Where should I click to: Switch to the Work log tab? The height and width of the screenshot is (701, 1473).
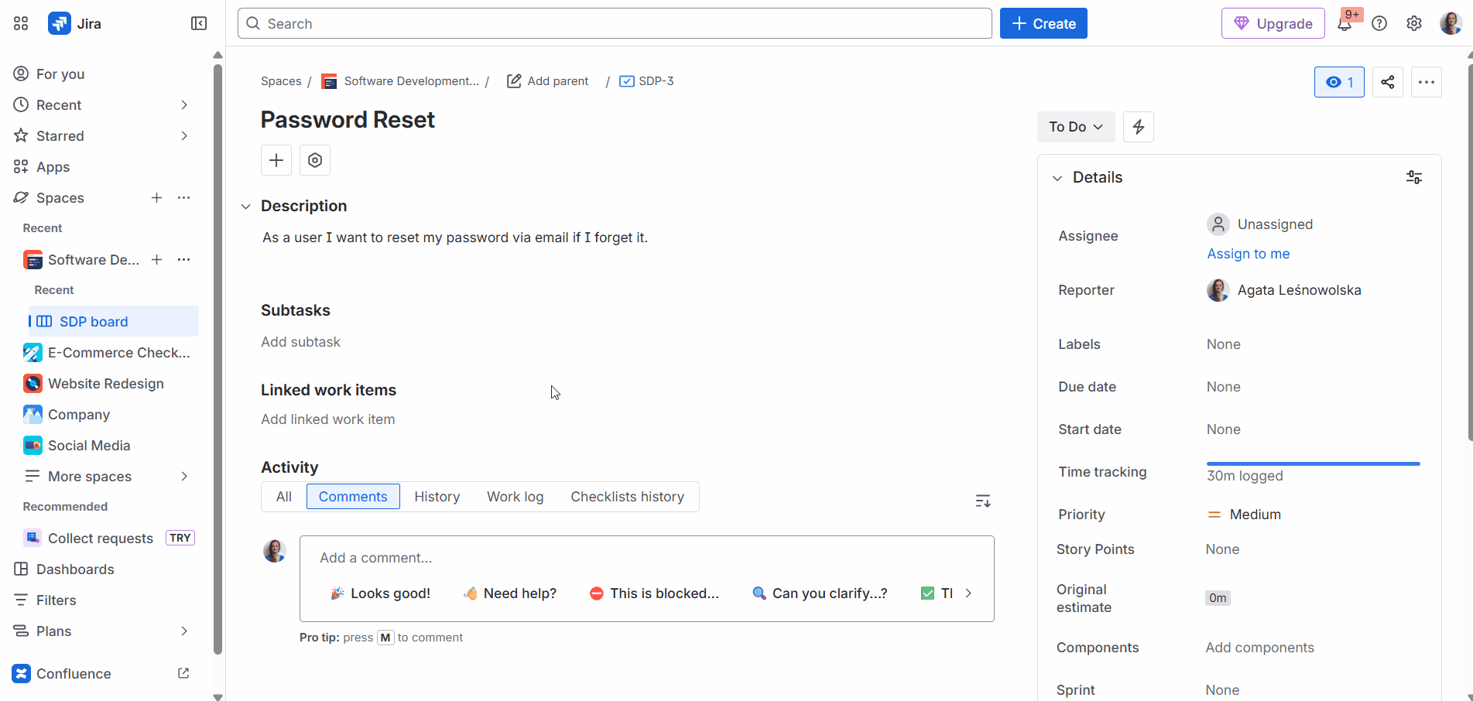pos(516,497)
